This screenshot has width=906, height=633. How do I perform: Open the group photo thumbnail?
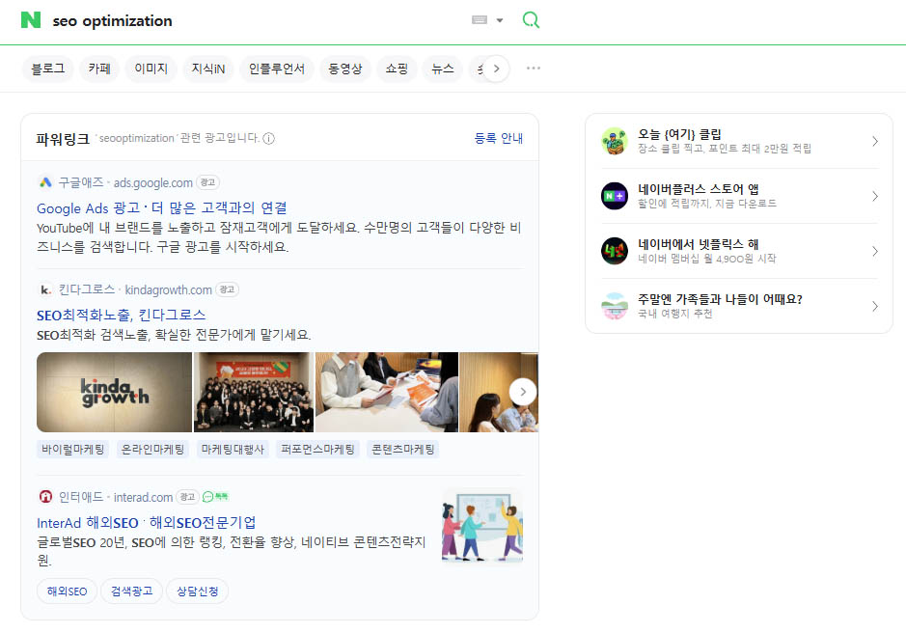(x=254, y=392)
